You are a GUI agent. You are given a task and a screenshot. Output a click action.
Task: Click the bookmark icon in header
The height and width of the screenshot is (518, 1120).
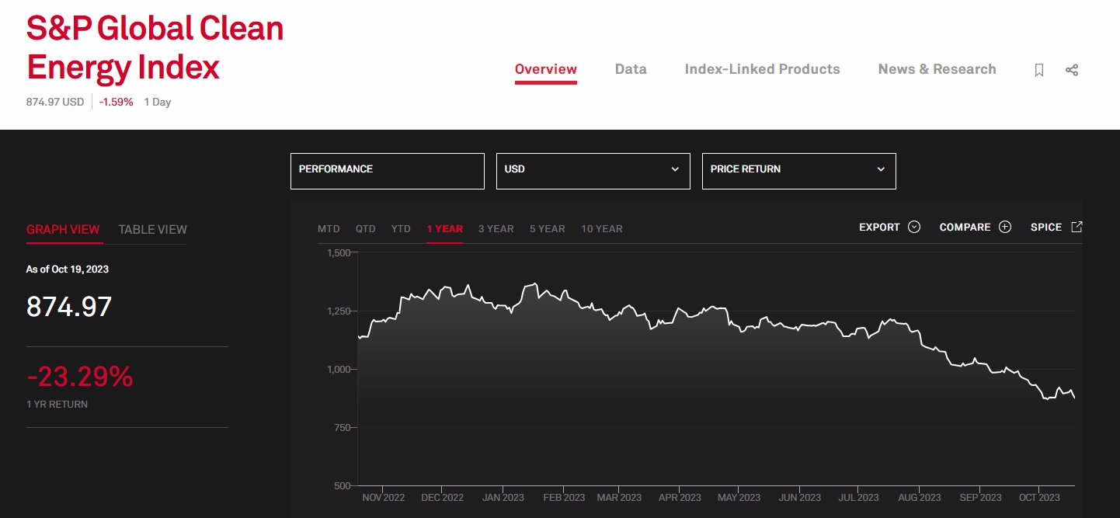click(x=1039, y=70)
